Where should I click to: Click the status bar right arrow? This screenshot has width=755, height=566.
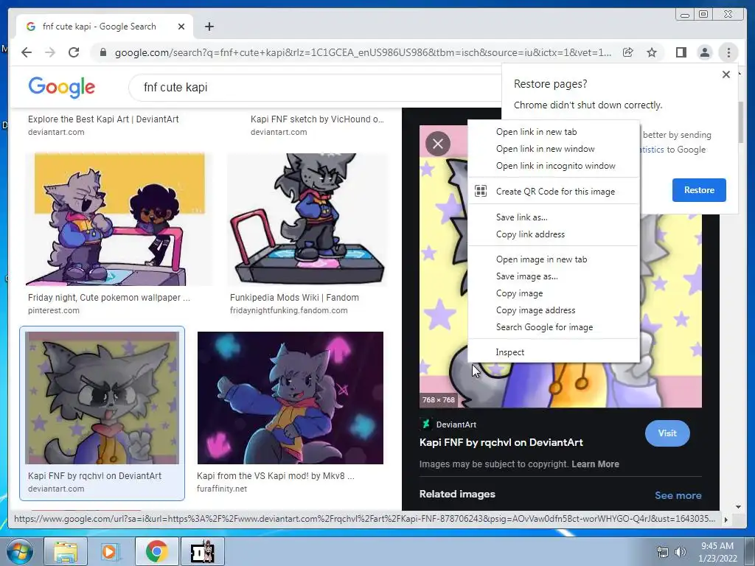pos(726,520)
